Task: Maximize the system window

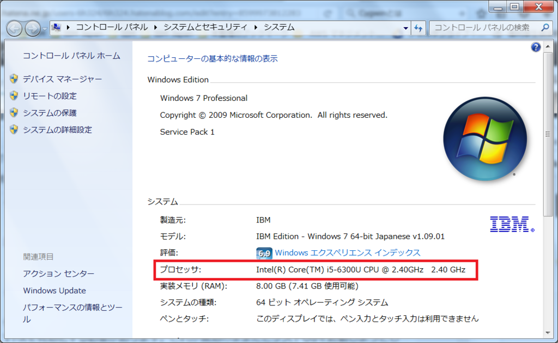Action: pos(514,7)
